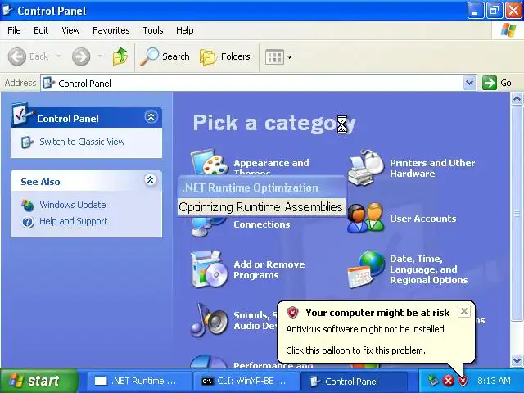Open the Search toolbar button
524x393 pixels.
point(165,56)
